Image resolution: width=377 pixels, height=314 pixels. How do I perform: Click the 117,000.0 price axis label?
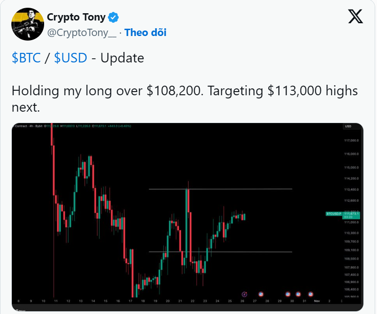[351, 140]
